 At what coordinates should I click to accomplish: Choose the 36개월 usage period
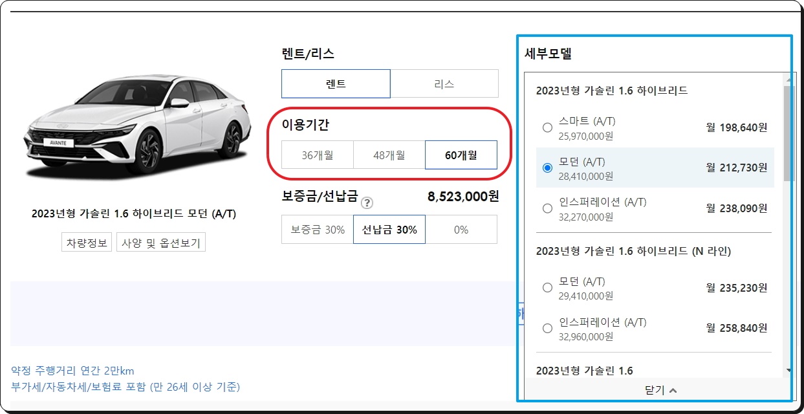point(318,155)
